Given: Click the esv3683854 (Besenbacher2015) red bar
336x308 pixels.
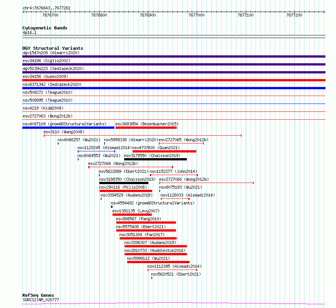Looking at the screenshot, I should point(146,128).
